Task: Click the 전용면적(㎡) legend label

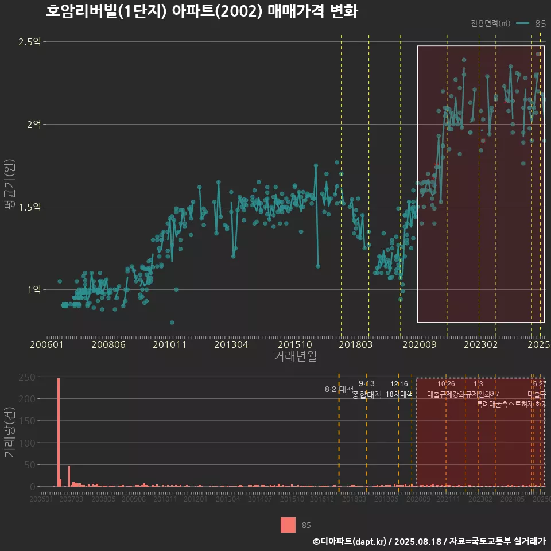Action: point(490,24)
